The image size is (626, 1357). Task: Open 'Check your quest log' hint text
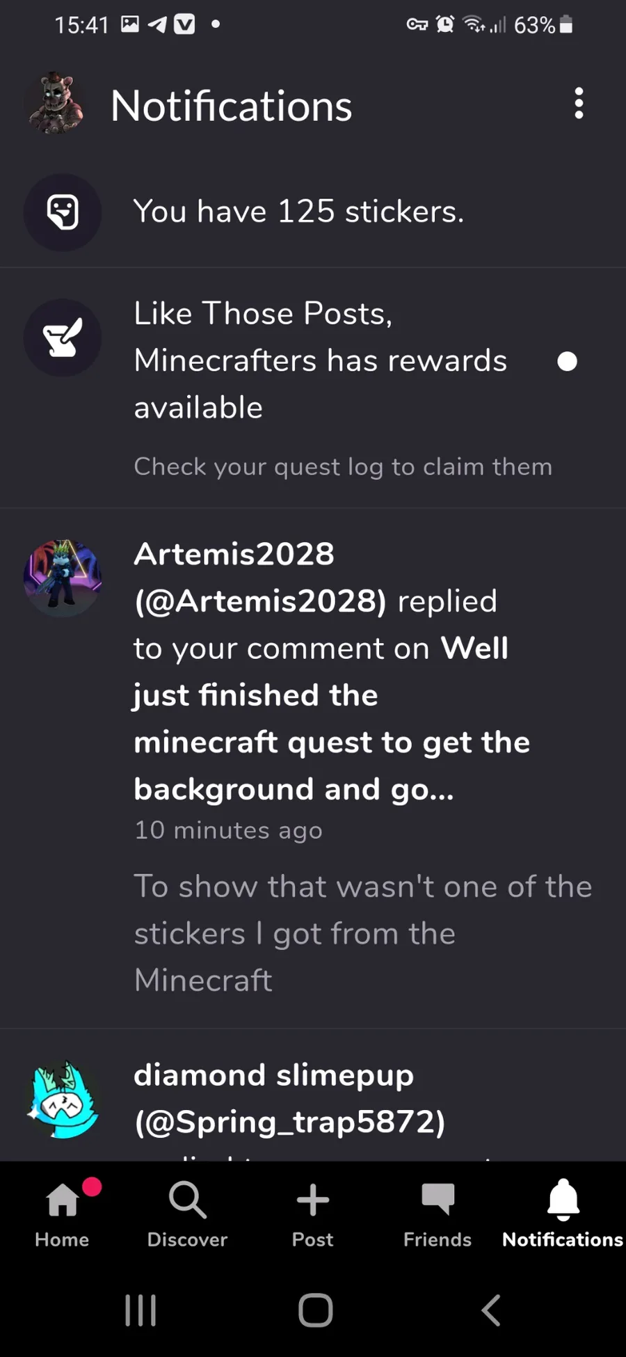(x=343, y=467)
